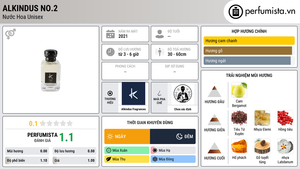This screenshot has width=300, height=169.
Task: Click the Hương đầu pyramid icon
Action: click(214, 92)
